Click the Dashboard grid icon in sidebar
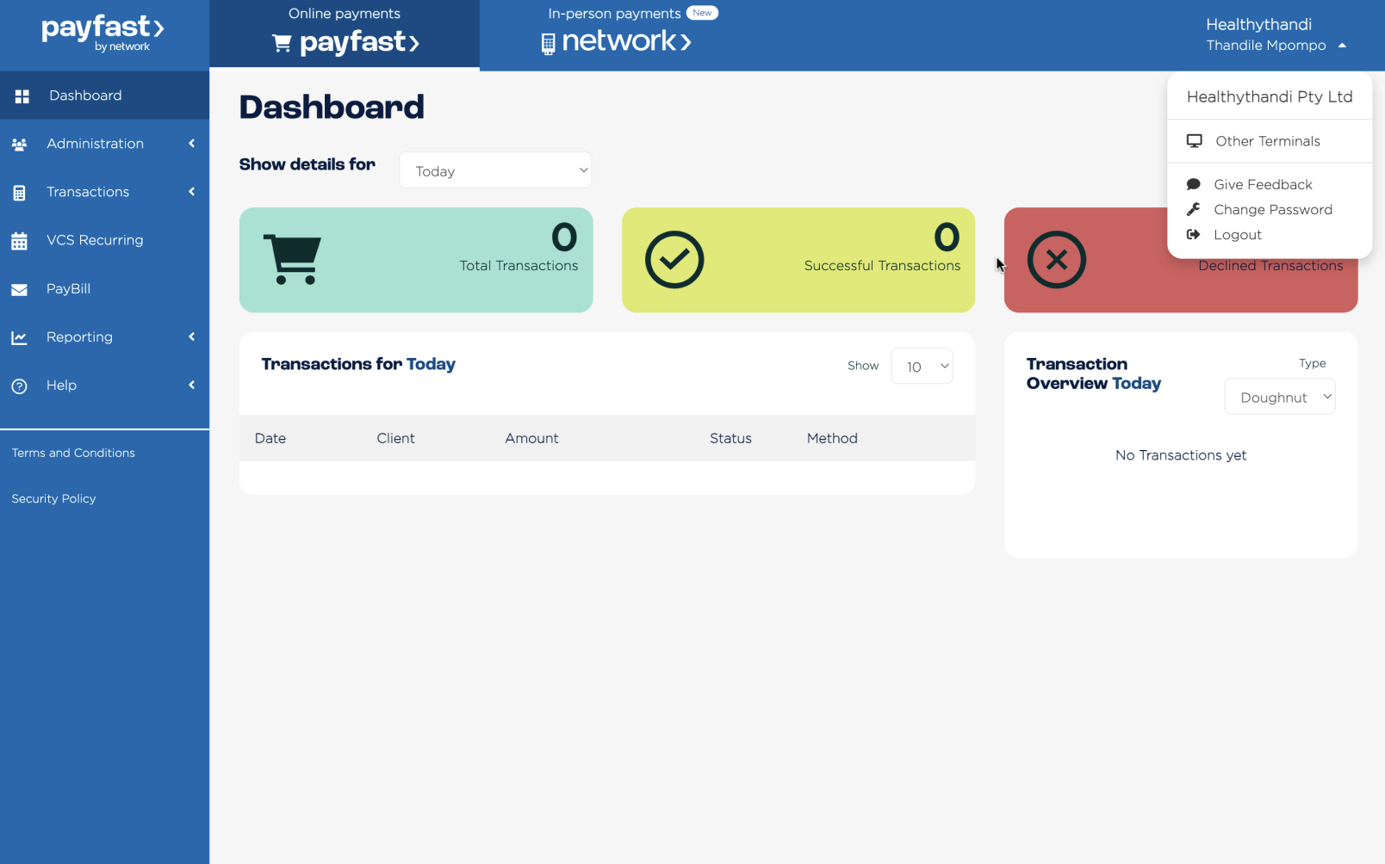Viewport: 1385px width, 864px height. 22,96
